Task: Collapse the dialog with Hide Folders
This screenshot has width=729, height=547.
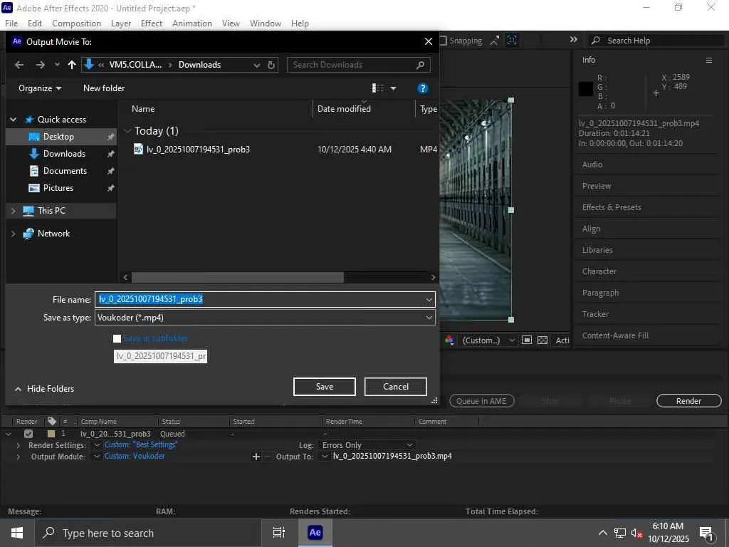Action: pos(44,389)
